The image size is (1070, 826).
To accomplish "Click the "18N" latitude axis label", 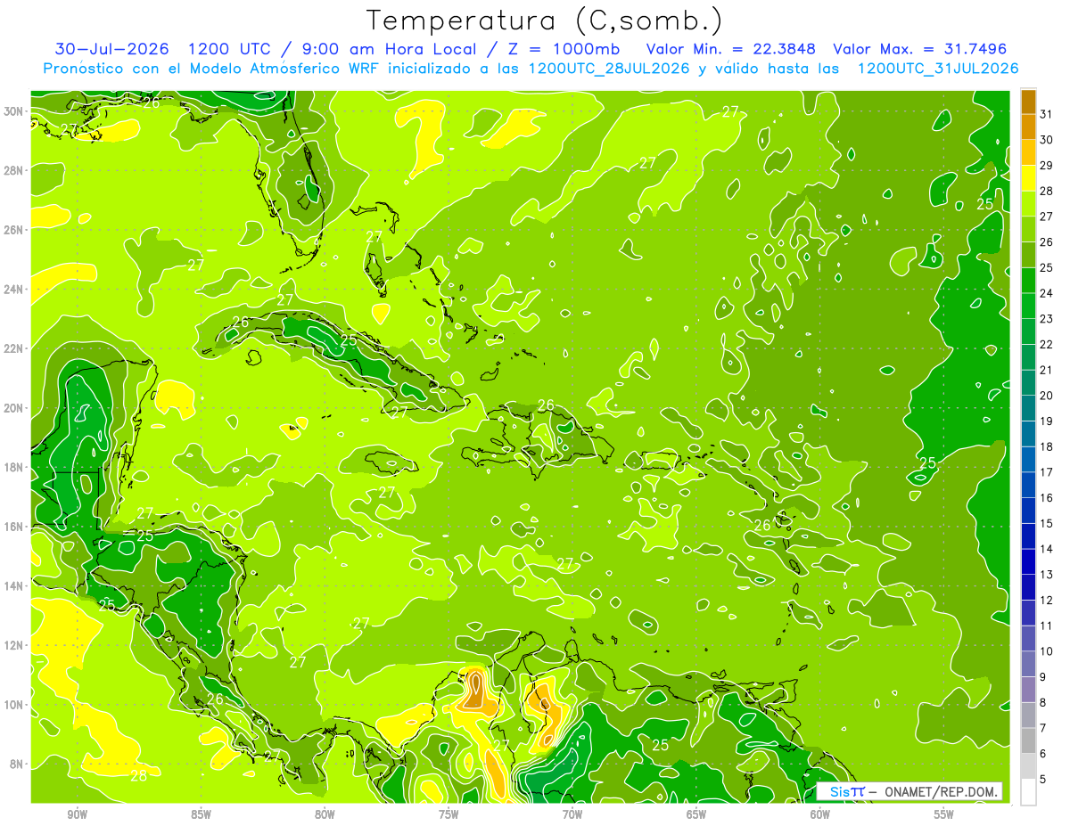I will pyautogui.click(x=14, y=467).
